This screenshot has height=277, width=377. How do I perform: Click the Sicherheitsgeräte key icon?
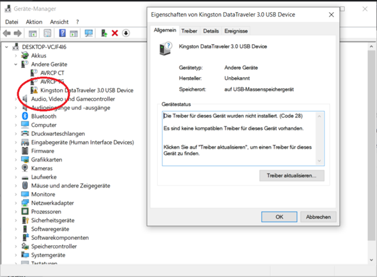(x=26, y=220)
